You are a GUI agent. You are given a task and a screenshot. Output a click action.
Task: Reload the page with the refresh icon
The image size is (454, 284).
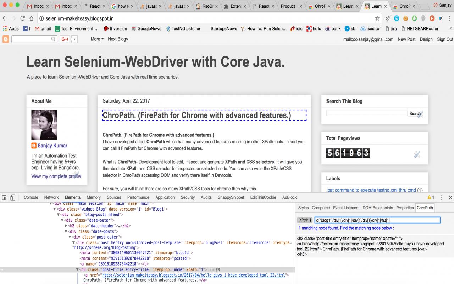23,18
